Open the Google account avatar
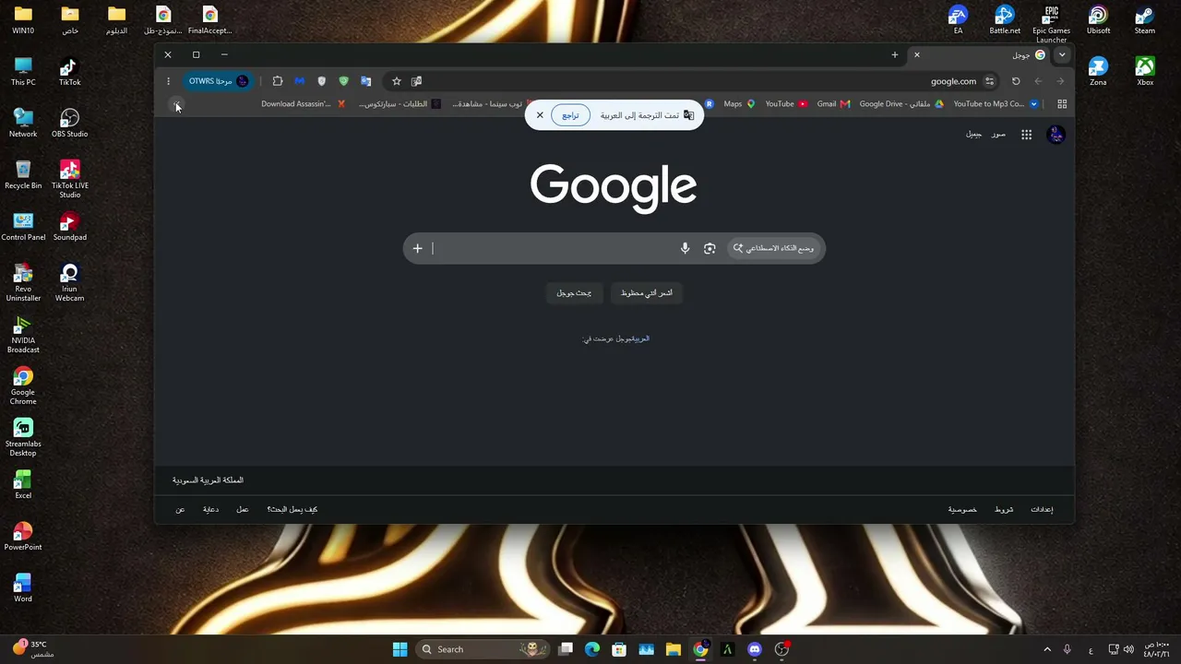Screen dimensions: 1181x664 [x=1056, y=135]
